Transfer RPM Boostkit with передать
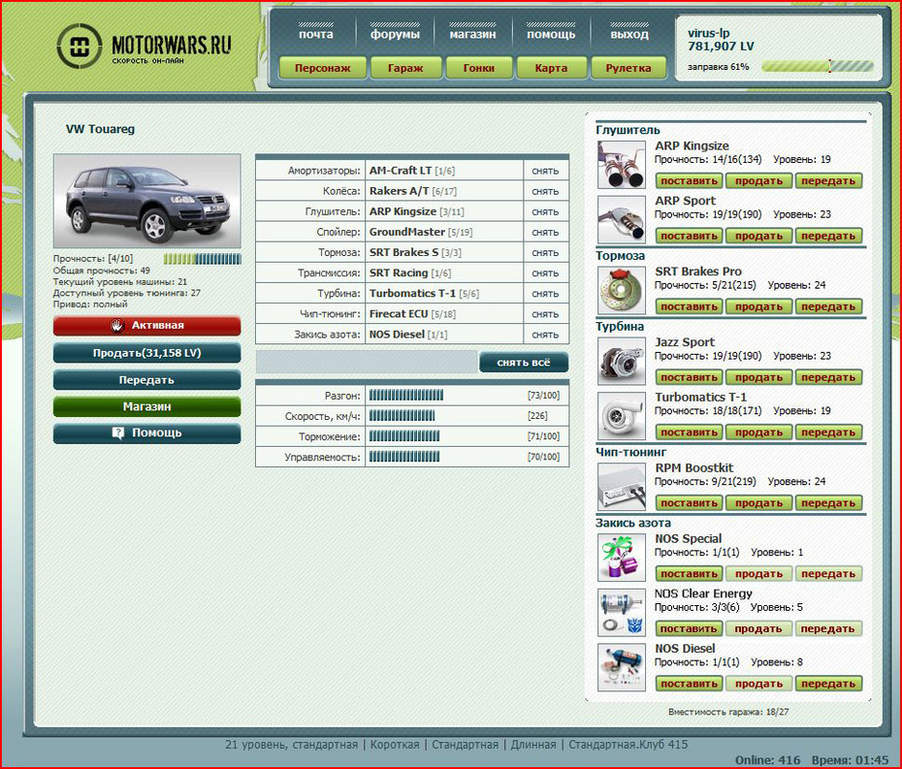Screen dimensions: 902x769 point(828,502)
